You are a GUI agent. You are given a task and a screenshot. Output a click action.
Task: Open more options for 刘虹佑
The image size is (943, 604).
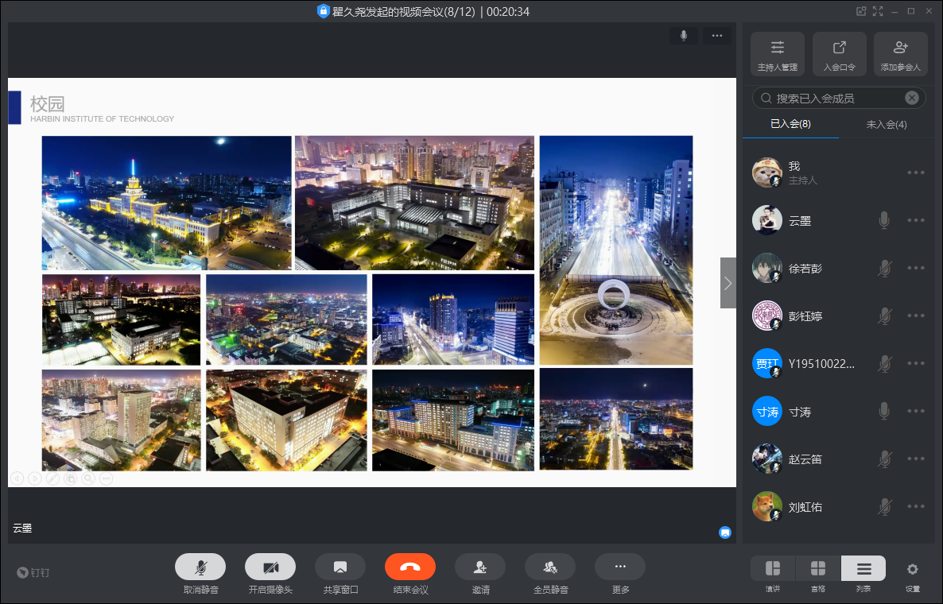[x=916, y=506]
